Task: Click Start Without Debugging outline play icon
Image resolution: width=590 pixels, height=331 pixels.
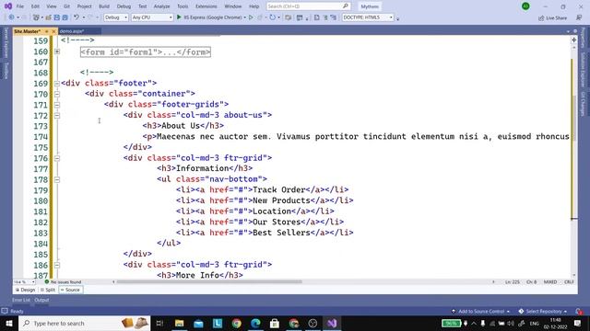Action: coord(251,17)
